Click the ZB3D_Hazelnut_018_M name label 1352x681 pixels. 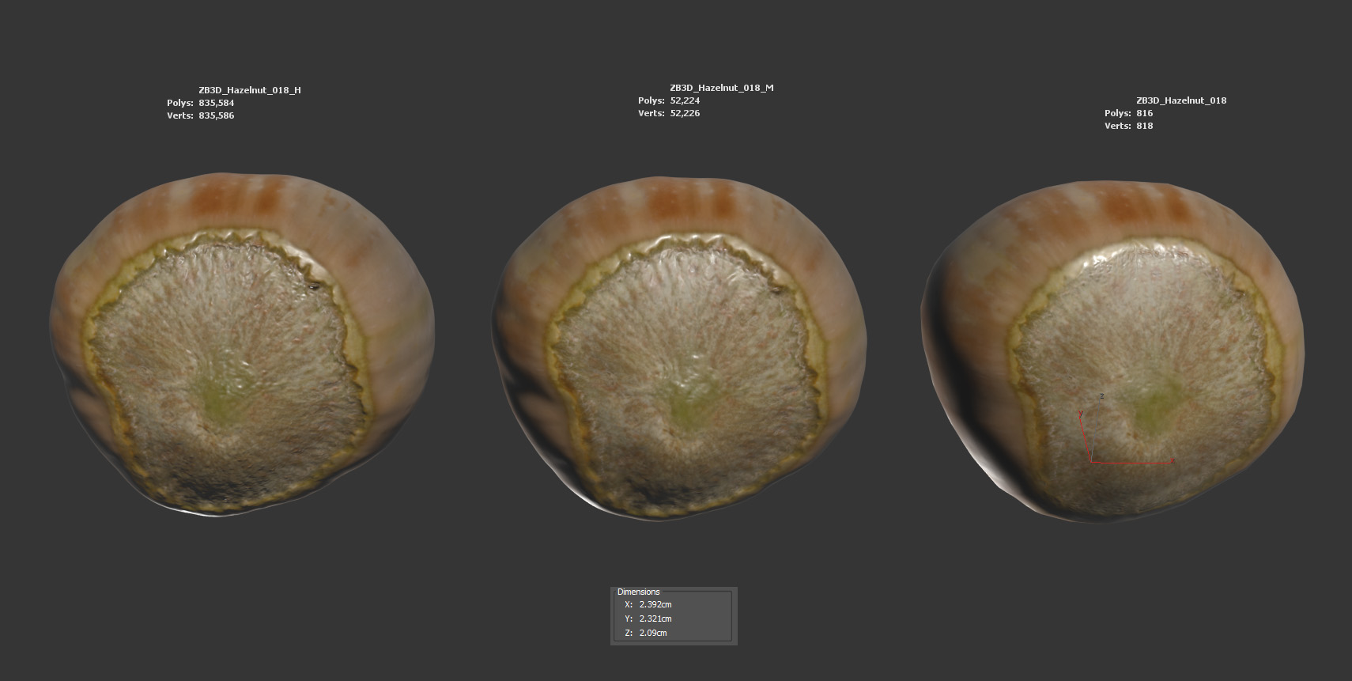pos(721,88)
